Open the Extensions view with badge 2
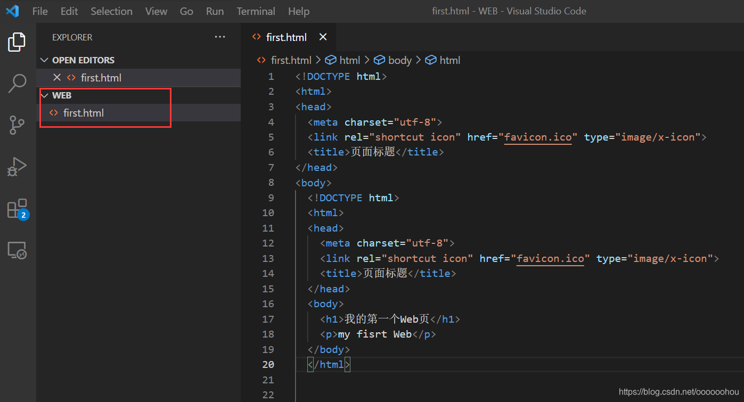 pos(17,209)
